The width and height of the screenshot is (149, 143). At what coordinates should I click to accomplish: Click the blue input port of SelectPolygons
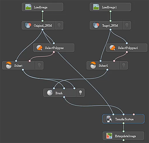click(54, 43)
